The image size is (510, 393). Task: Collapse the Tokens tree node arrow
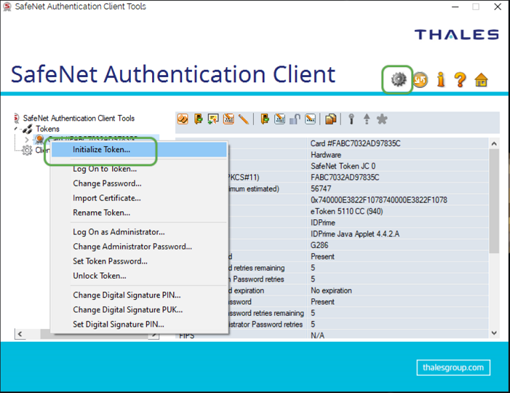point(16,129)
